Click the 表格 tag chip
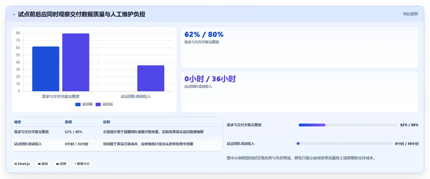430x179 pixels. (43, 164)
